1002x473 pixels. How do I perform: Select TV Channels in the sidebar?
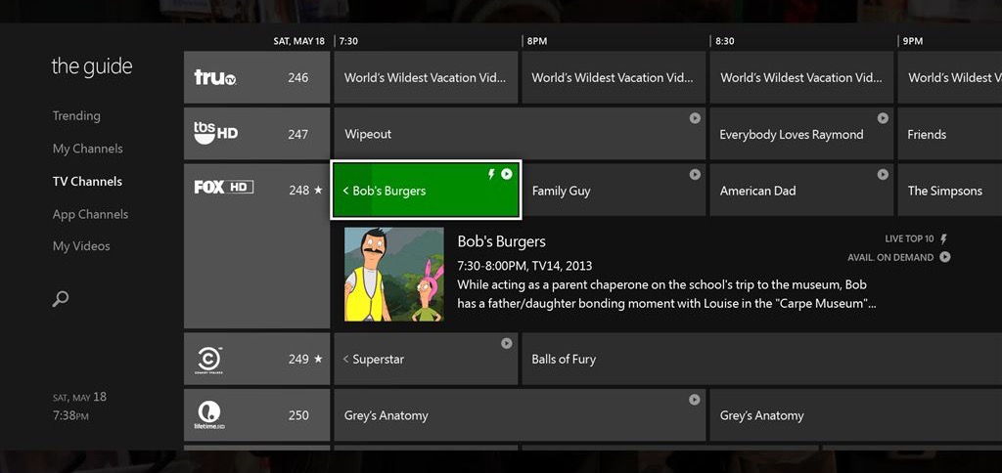87,182
